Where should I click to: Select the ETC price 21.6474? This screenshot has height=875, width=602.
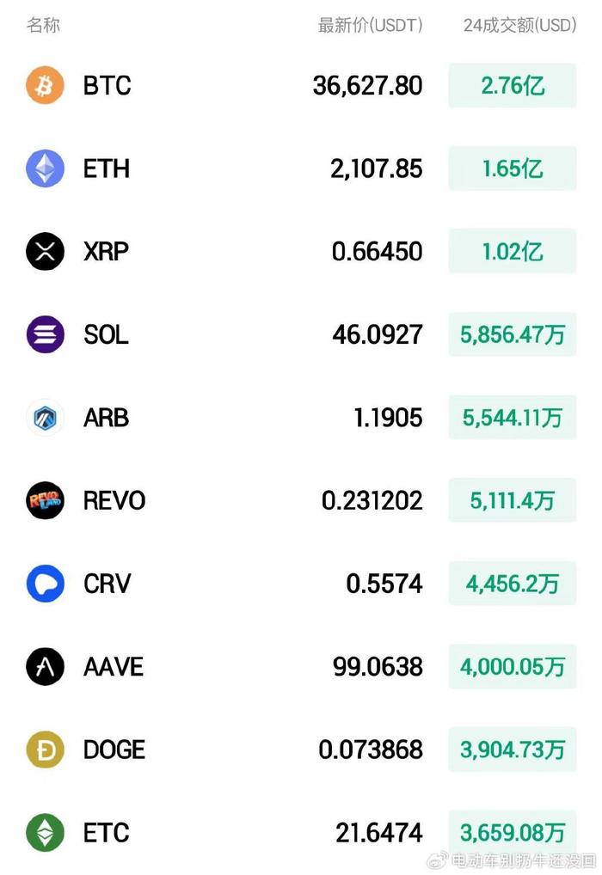[378, 832]
